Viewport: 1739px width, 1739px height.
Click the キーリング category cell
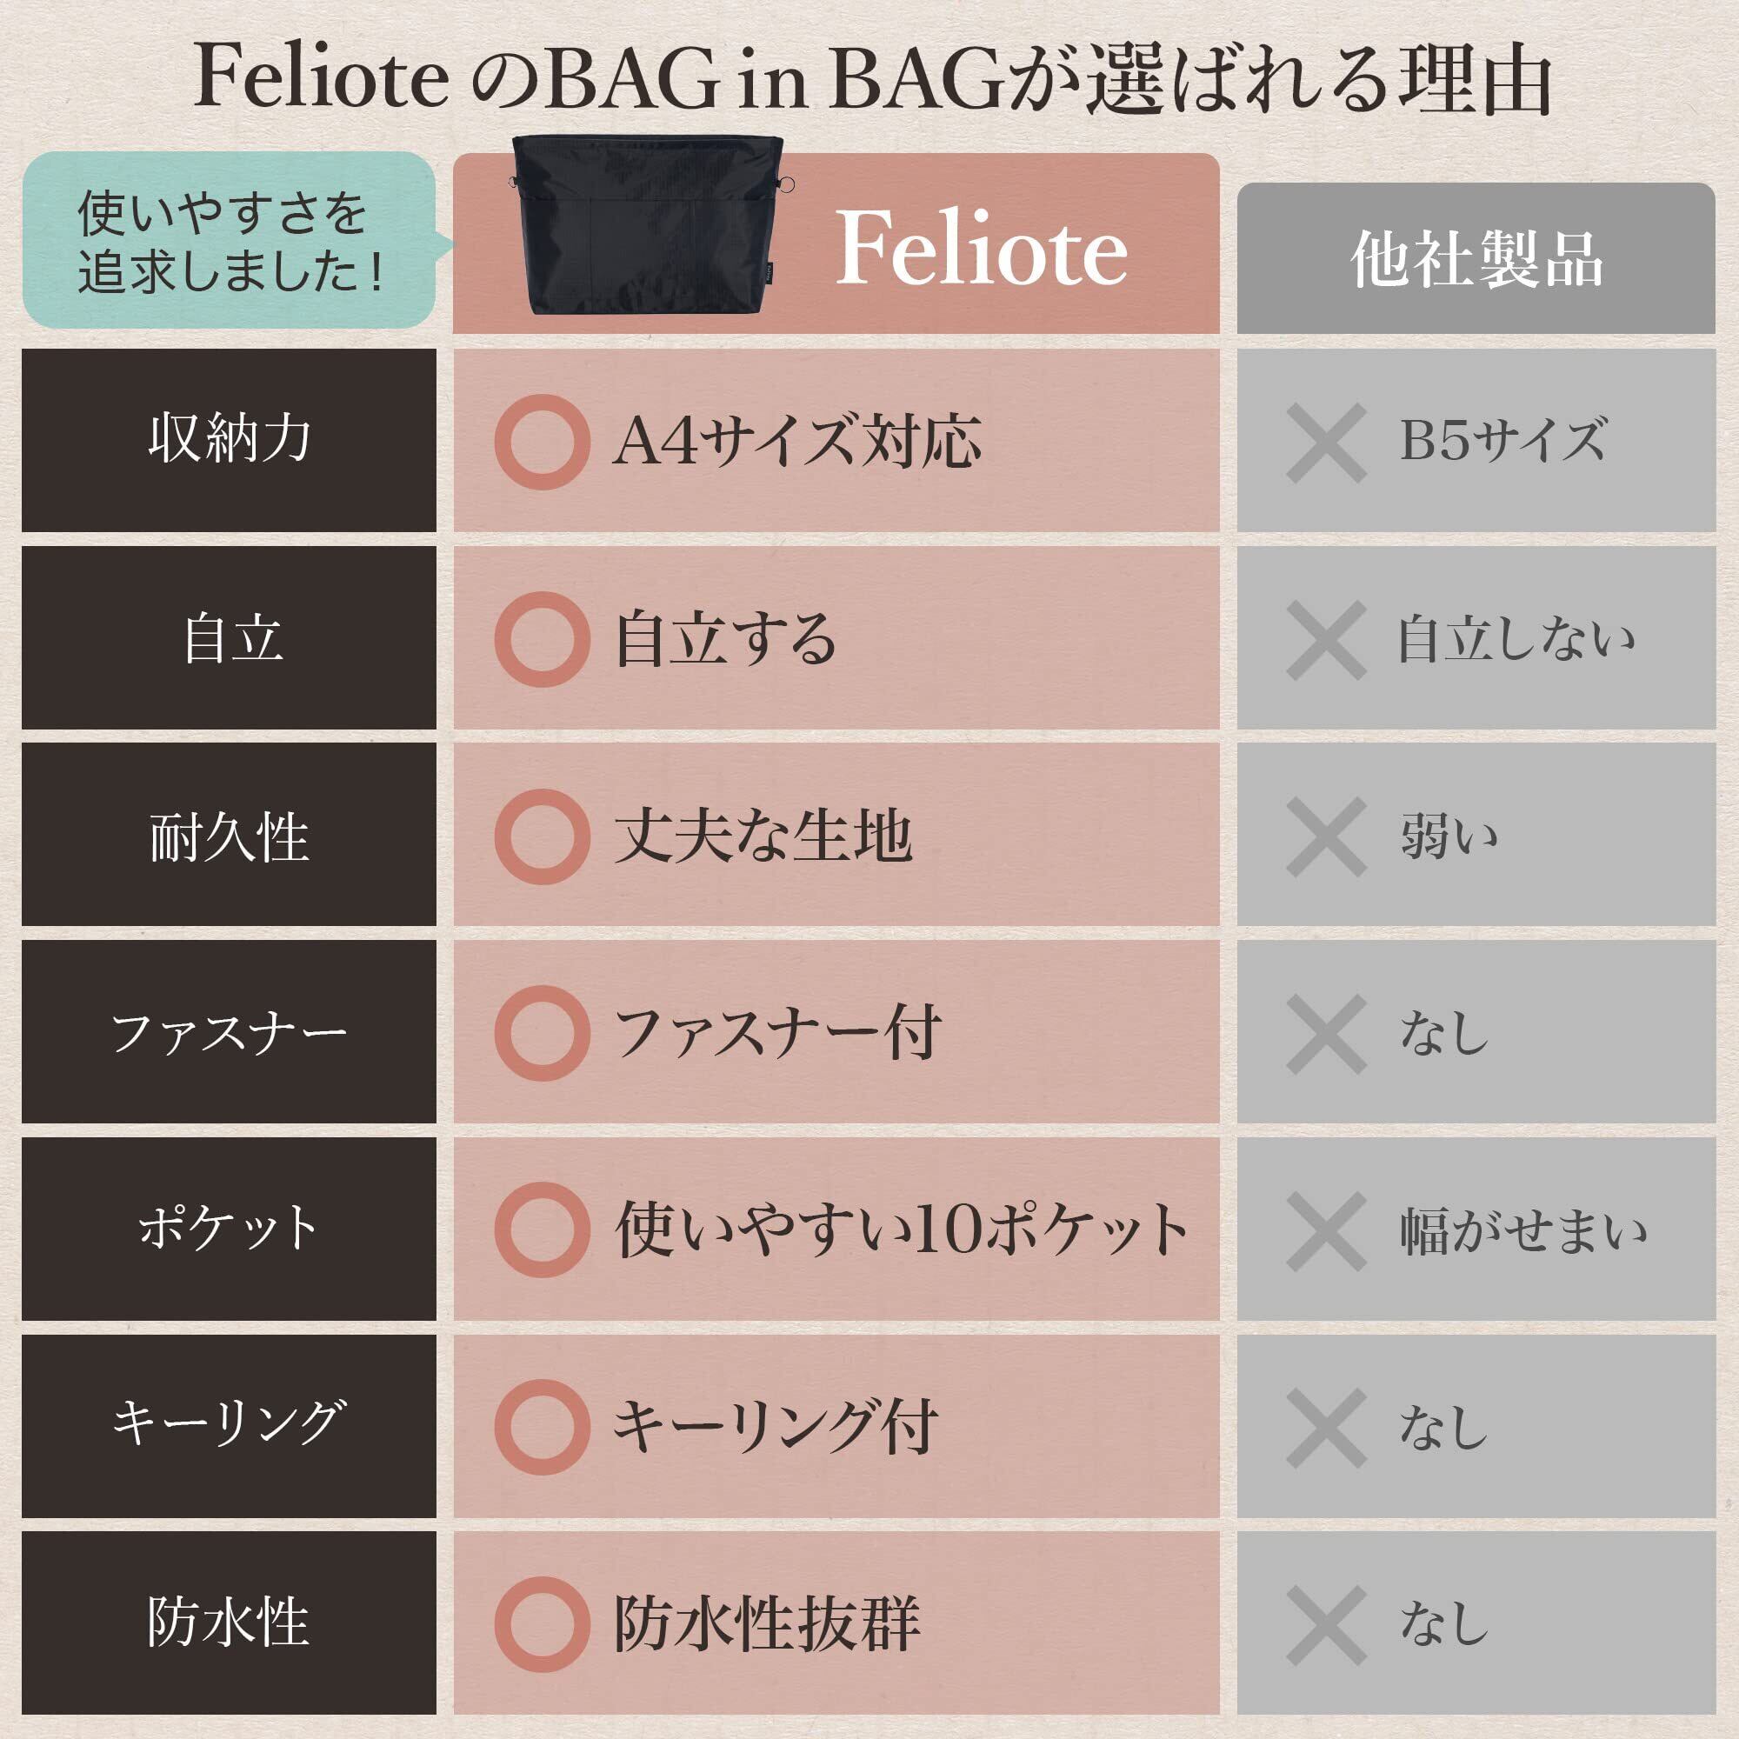[229, 1427]
